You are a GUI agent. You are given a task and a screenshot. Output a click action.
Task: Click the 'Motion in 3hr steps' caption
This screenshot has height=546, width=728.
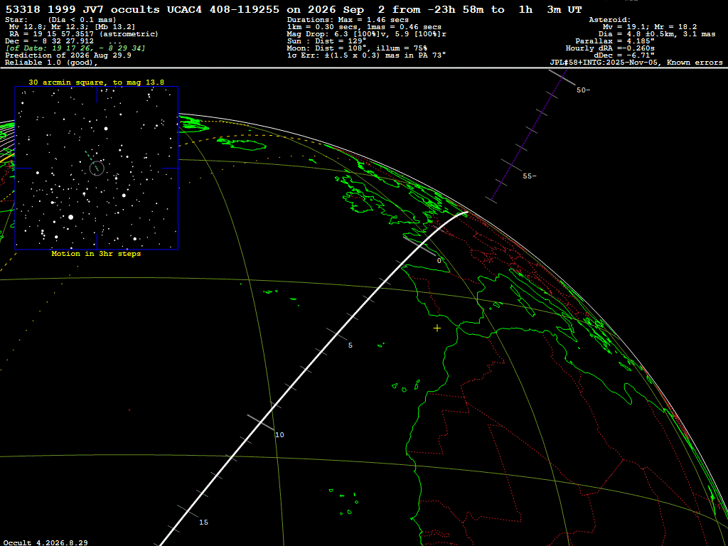96,254
